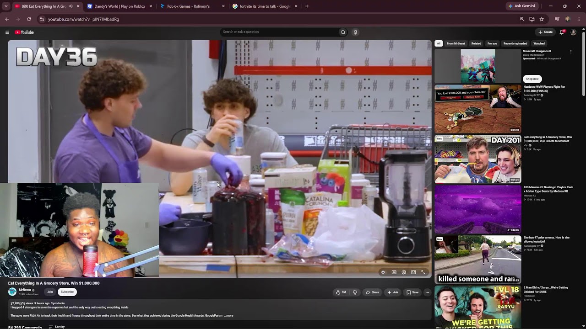Open comments Sort by menu
Image resolution: width=586 pixels, height=329 pixels.
pyautogui.click(x=57, y=327)
